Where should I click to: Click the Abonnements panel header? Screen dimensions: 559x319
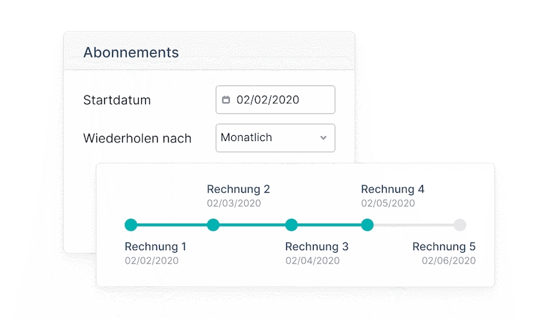point(131,52)
